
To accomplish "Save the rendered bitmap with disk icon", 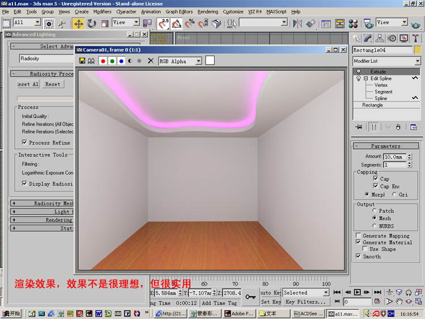I will [82, 61].
